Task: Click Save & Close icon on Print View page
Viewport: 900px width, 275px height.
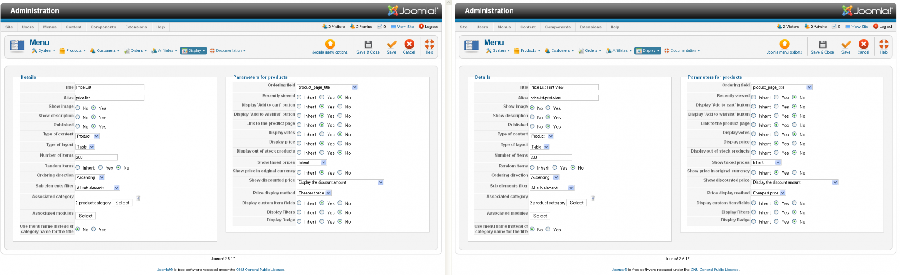Action: [x=823, y=44]
